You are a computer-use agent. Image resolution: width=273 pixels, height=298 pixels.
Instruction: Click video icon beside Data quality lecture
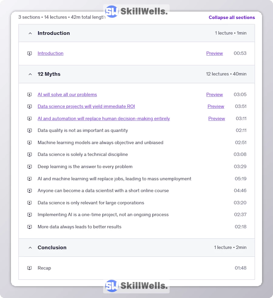pos(29,130)
